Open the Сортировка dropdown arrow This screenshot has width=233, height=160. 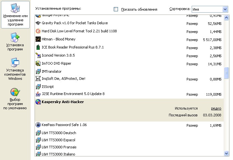point(225,9)
